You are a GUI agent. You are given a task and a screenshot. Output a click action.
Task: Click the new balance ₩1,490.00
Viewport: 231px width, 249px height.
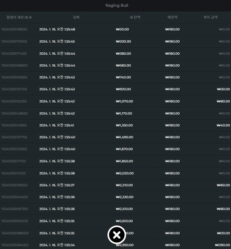pyautogui.click(x=124, y=137)
